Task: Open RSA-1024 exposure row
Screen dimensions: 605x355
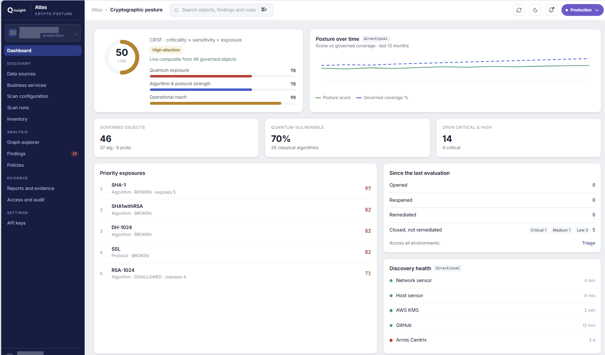Action: pos(235,273)
